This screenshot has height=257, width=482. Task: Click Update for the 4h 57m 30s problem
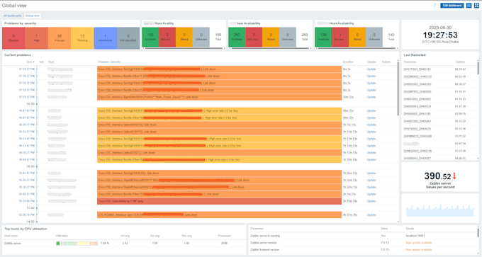[x=371, y=215]
